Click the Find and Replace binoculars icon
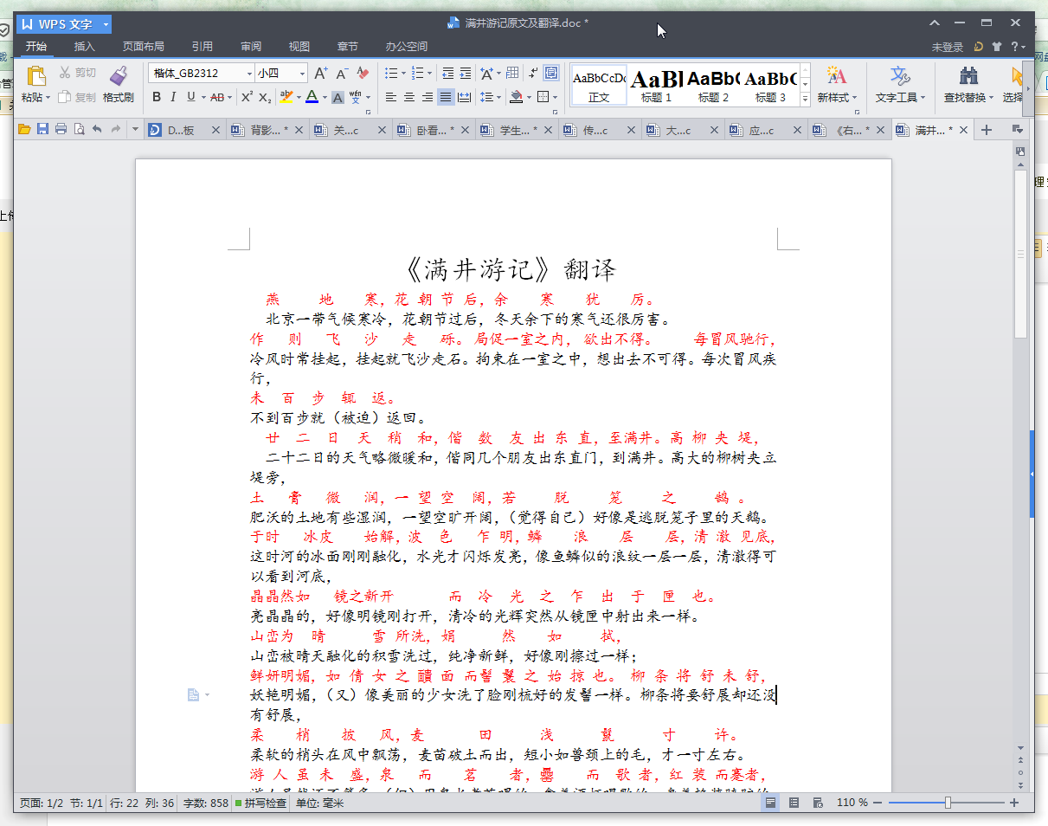The image size is (1048, 826). 969,76
